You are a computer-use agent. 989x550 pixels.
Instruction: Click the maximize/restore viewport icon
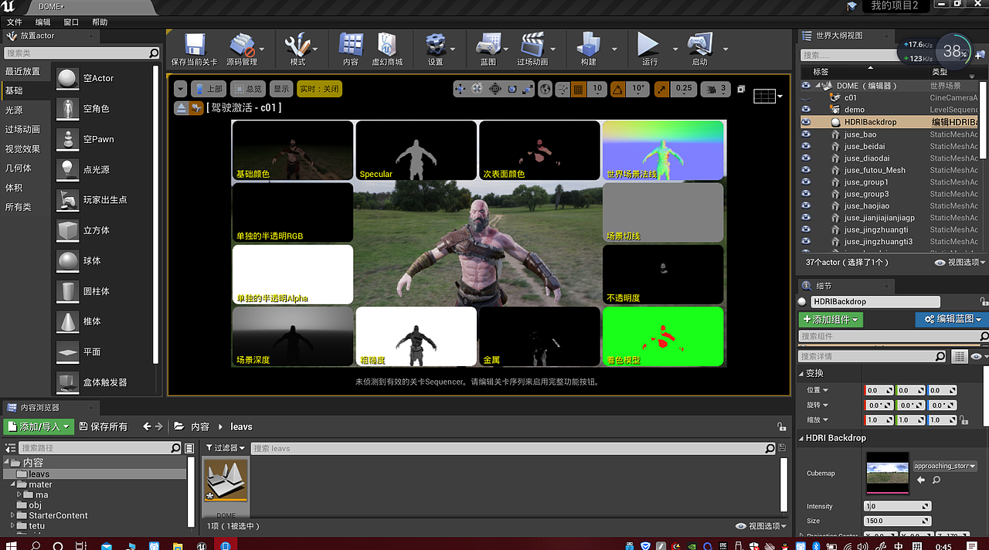(741, 89)
